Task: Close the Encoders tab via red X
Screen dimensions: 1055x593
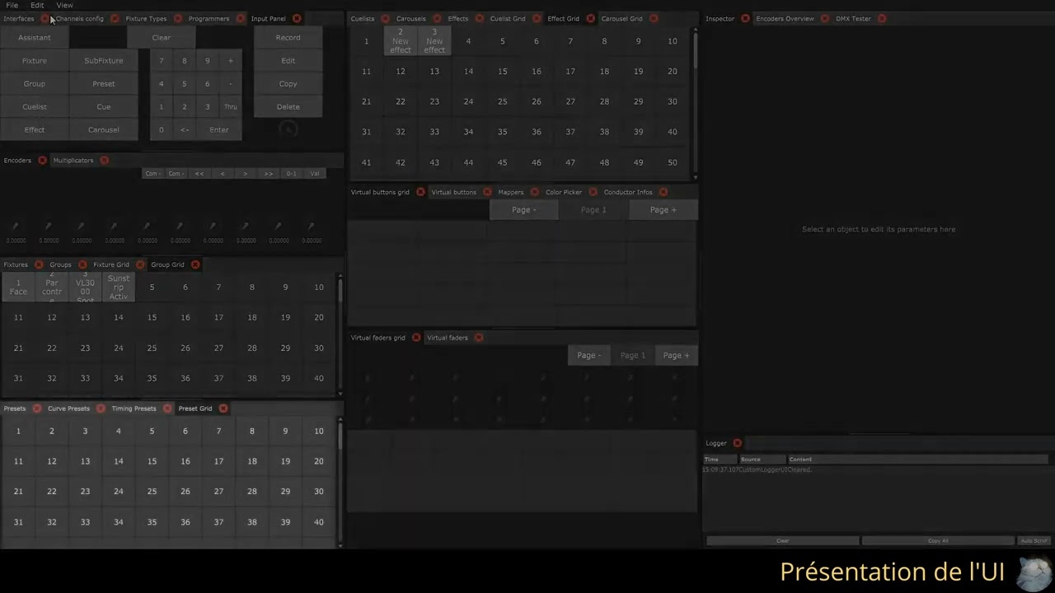Action: [42, 160]
